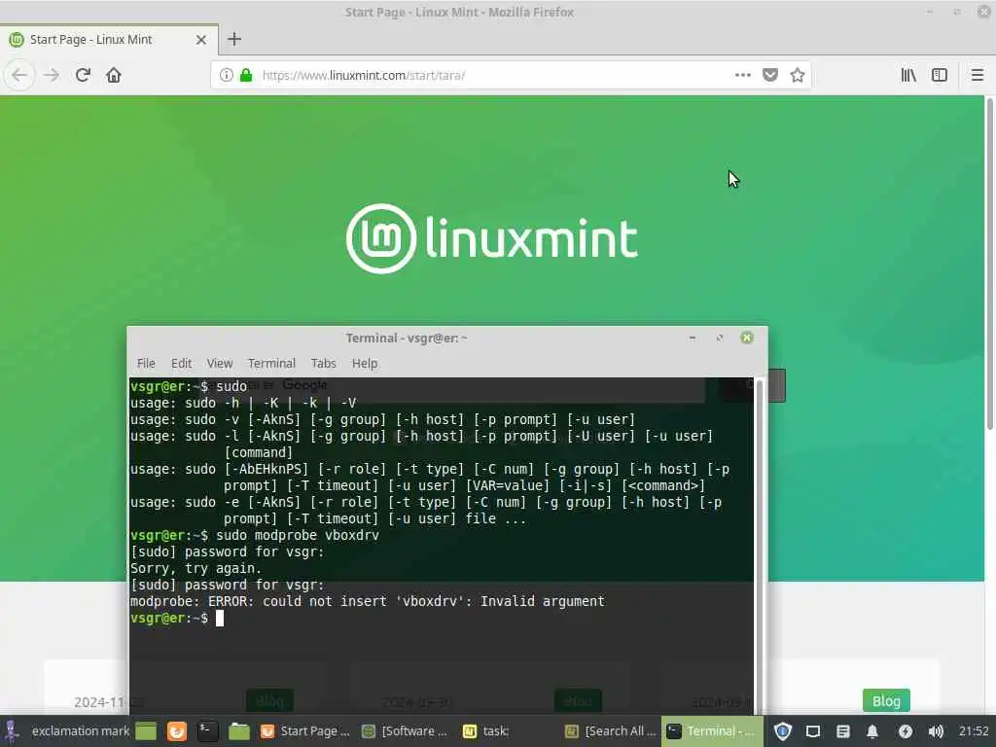Viewport: 996px width, 747px height.
Task: Open a new Firefox tab
Action: pos(234,39)
